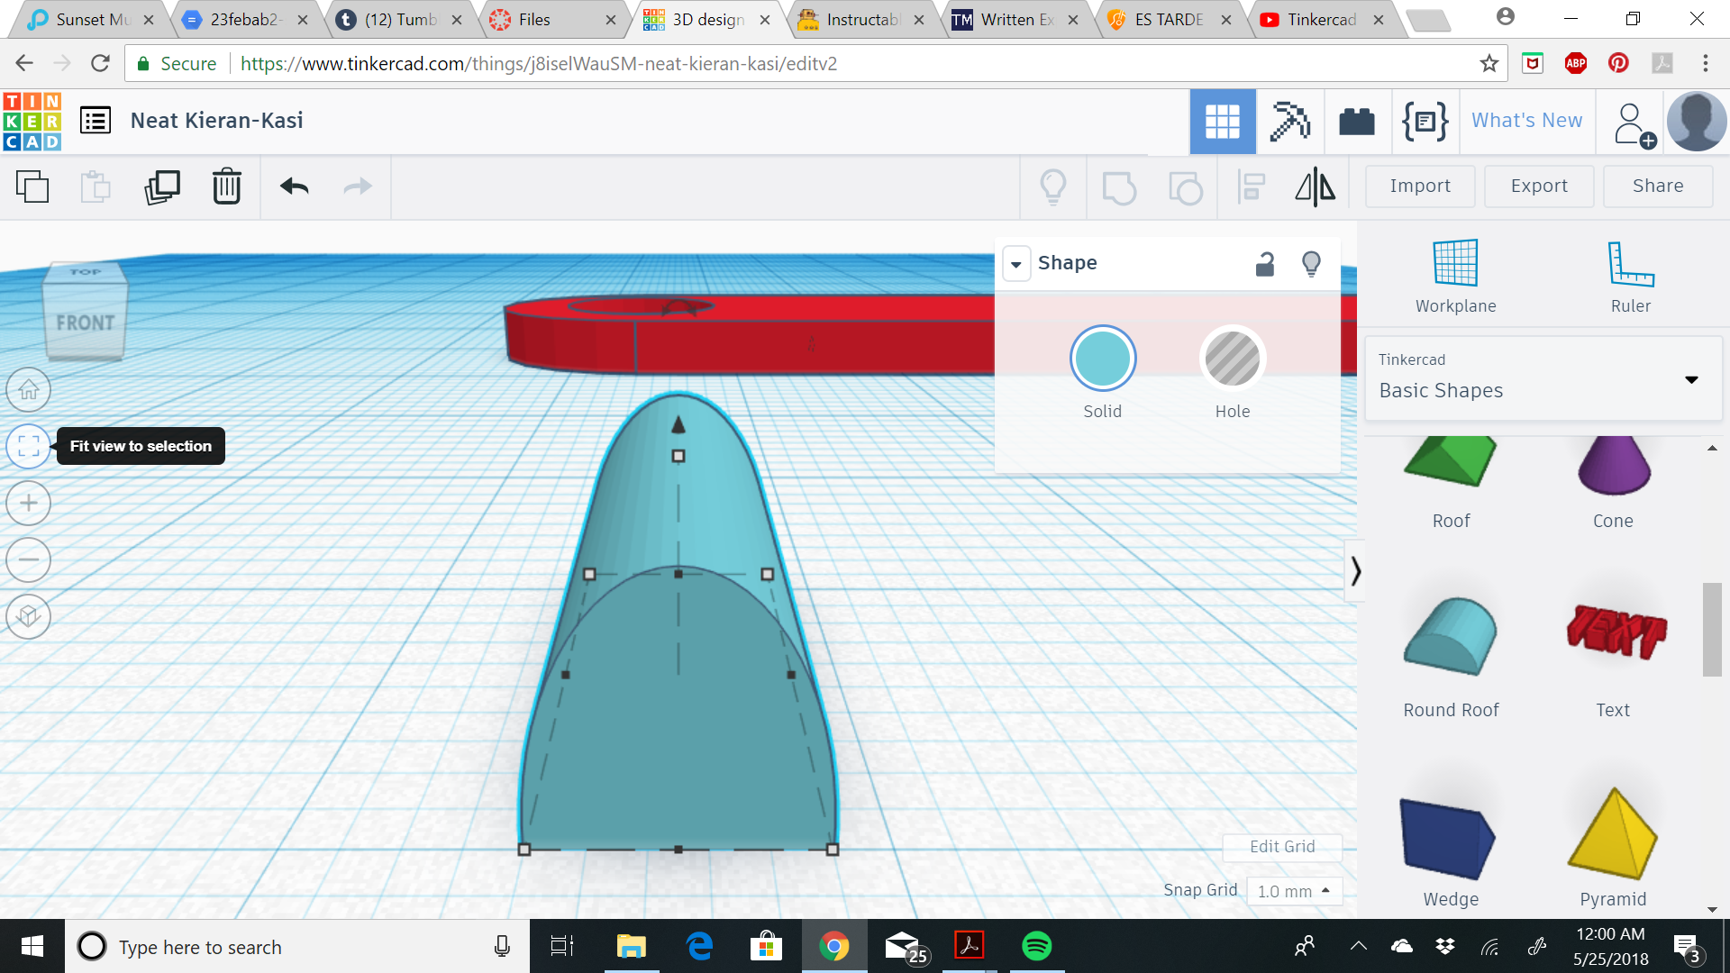Zoom out of the viewport
This screenshot has height=973, width=1730.
[x=28, y=559]
